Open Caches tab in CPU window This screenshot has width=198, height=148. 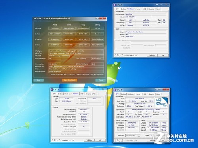coord(123,94)
